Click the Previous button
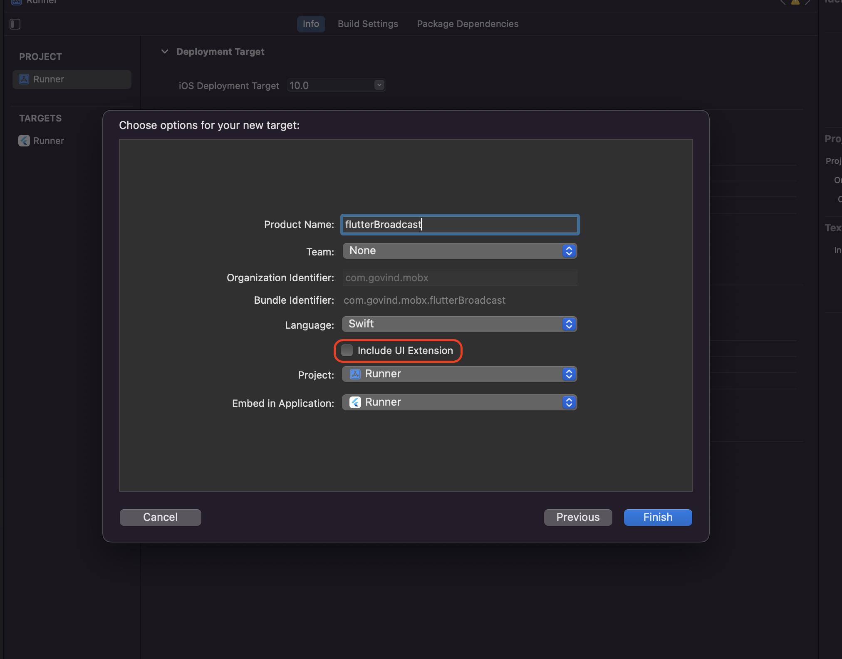 pos(578,517)
